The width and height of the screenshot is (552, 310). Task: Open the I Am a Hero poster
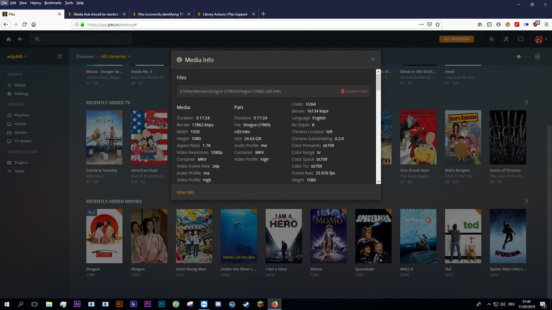(x=283, y=236)
